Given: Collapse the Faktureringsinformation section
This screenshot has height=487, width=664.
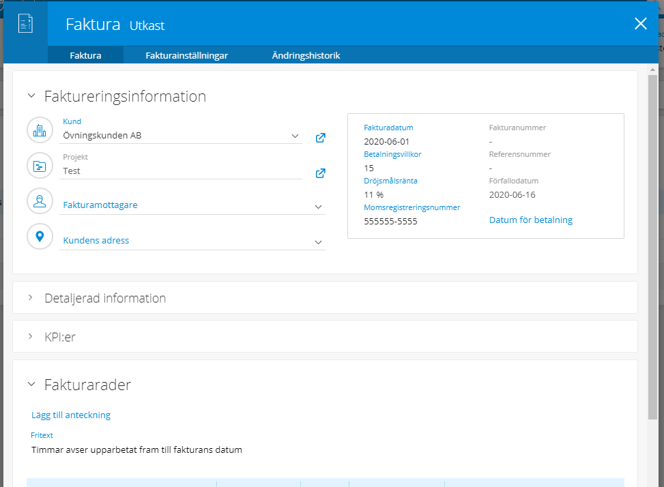Looking at the screenshot, I should coord(31,96).
